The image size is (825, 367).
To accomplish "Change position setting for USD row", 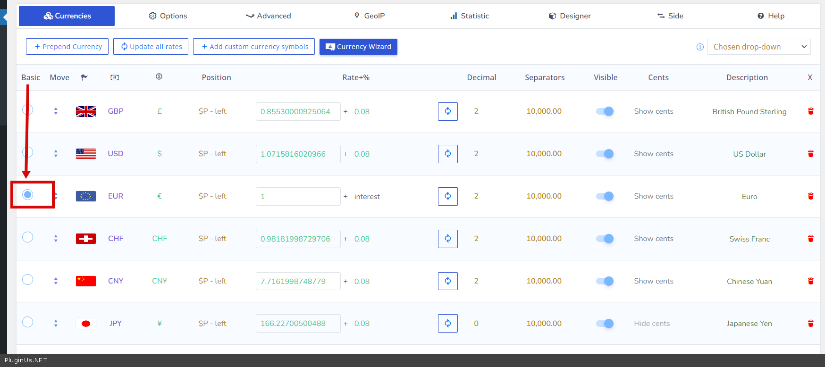I will (212, 154).
